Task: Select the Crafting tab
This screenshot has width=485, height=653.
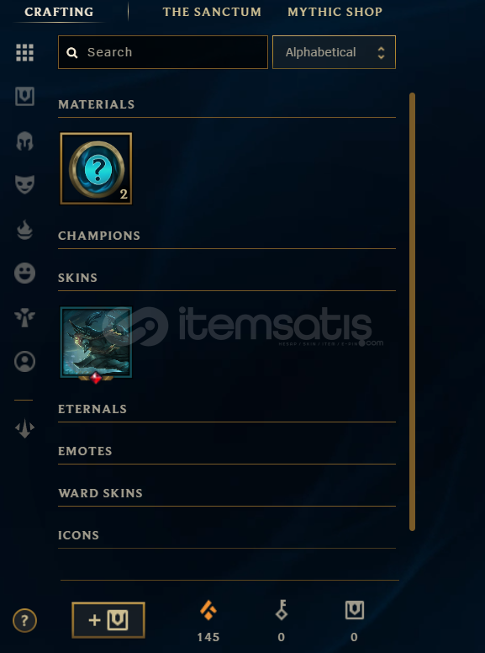Action: (59, 12)
